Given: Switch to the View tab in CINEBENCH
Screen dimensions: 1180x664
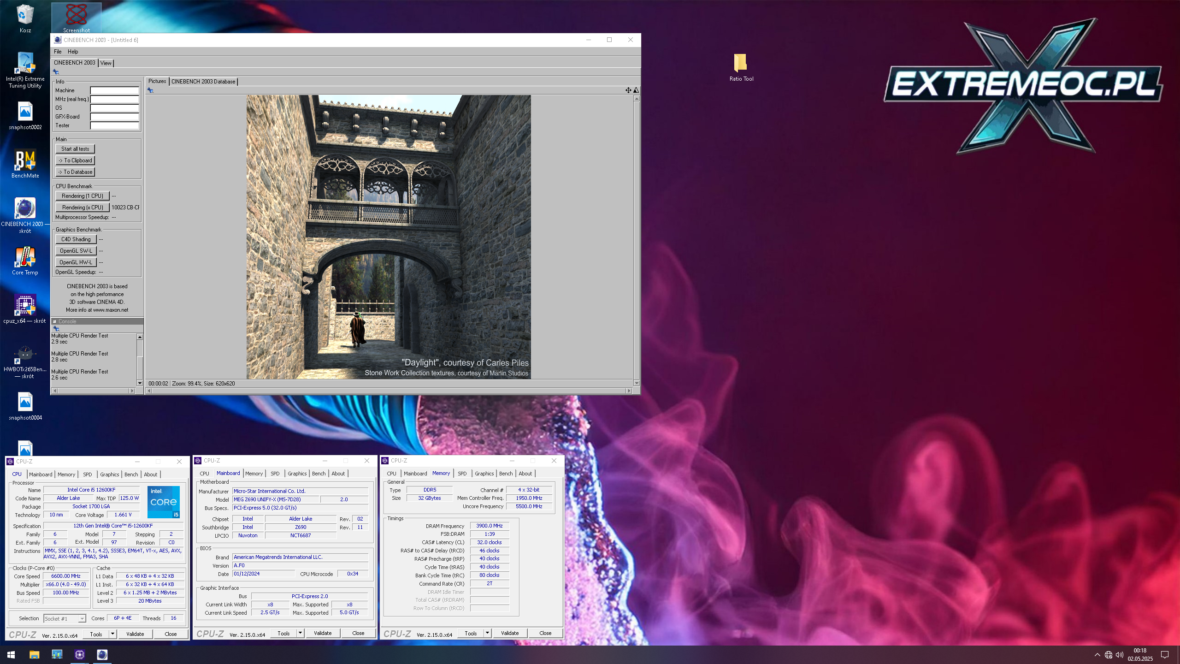Looking at the screenshot, I should click(106, 63).
